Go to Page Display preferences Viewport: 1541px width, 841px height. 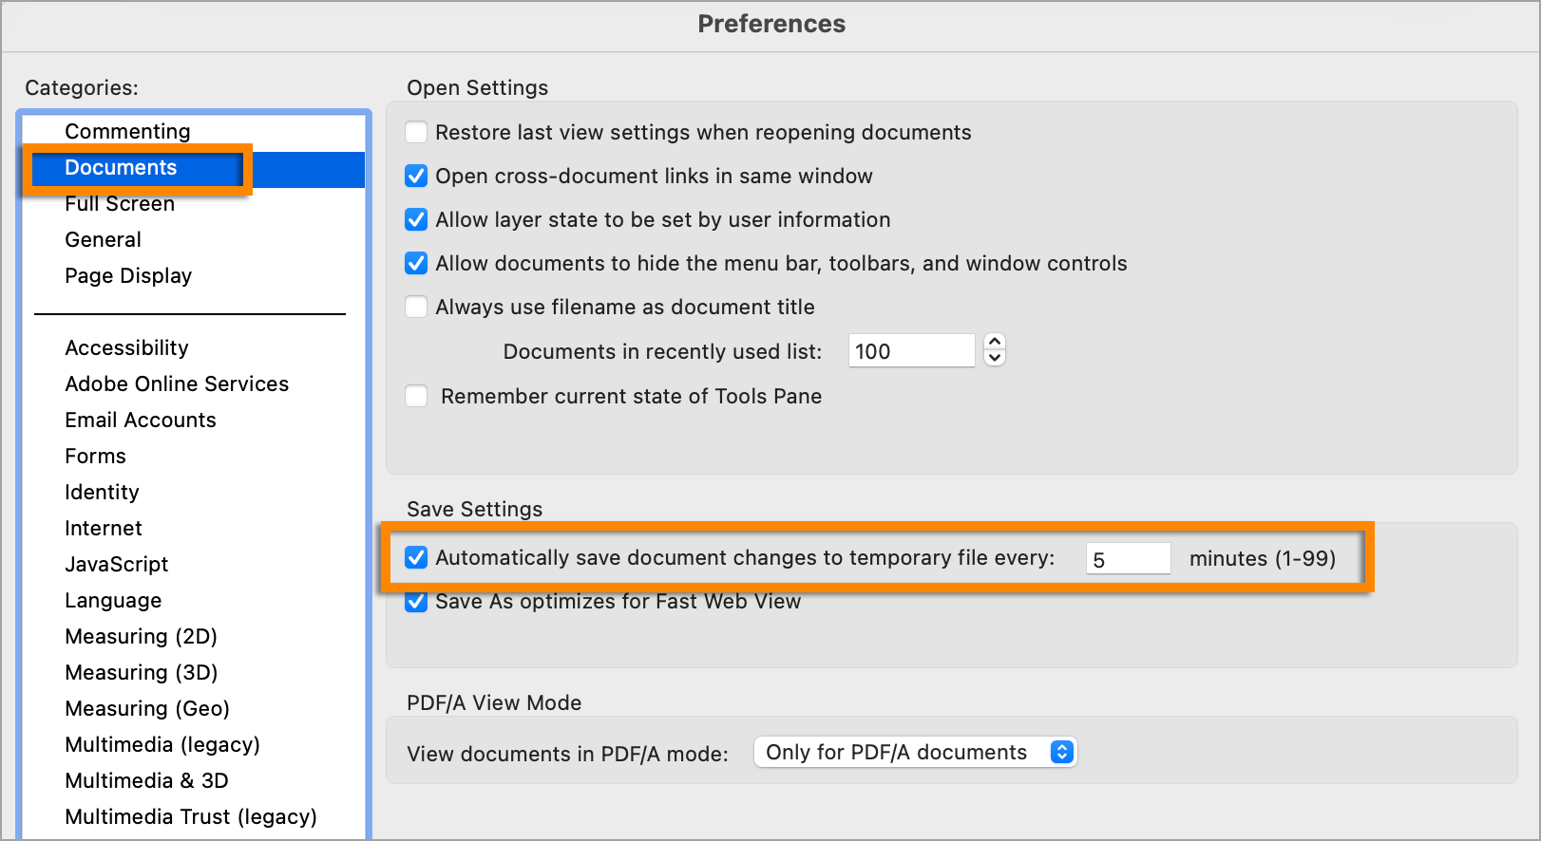(x=128, y=275)
